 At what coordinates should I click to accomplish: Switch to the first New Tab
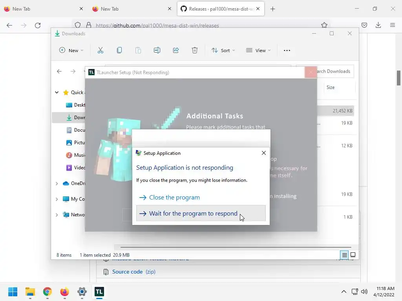point(44,9)
